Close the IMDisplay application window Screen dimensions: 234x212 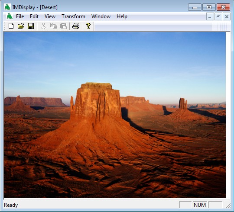tap(223, 7)
